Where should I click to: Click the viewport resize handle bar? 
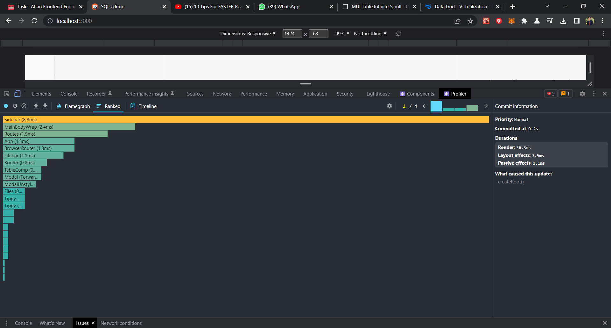pos(305,84)
